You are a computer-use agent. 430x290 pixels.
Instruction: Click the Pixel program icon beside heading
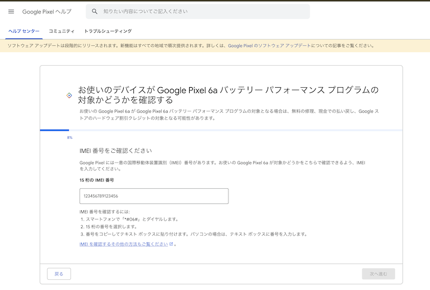(69, 95)
